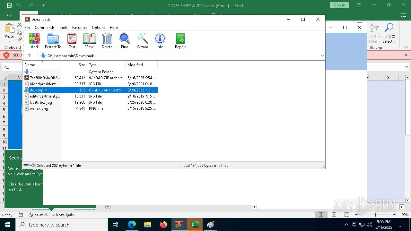
Task: Click the Info toolbar icon
Action: click(160, 41)
